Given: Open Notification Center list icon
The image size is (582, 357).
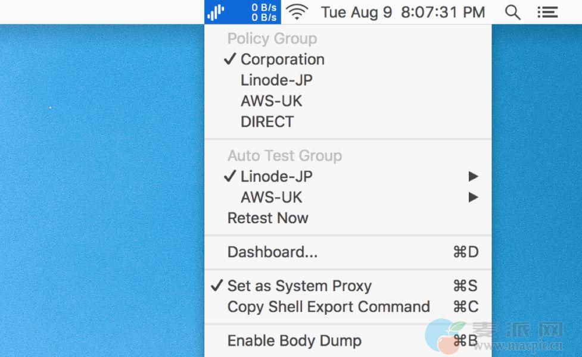Looking at the screenshot, I should pyautogui.click(x=547, y=12).
